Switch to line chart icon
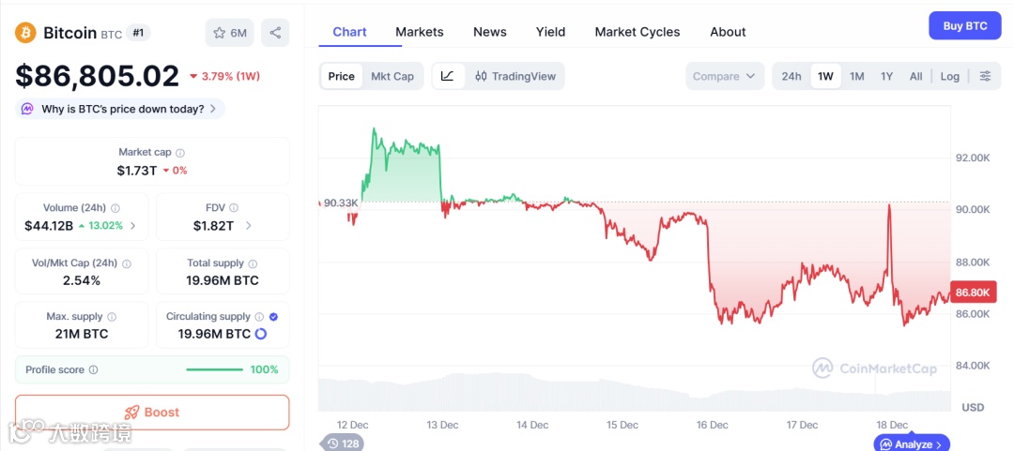The image size is (1014, 451). (x=448, y=76)
